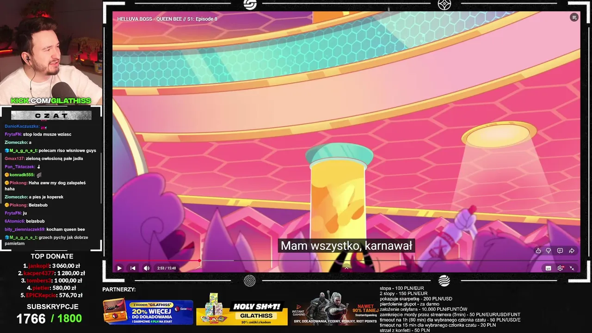Like the video with thumbs up

tap(538, 251)
